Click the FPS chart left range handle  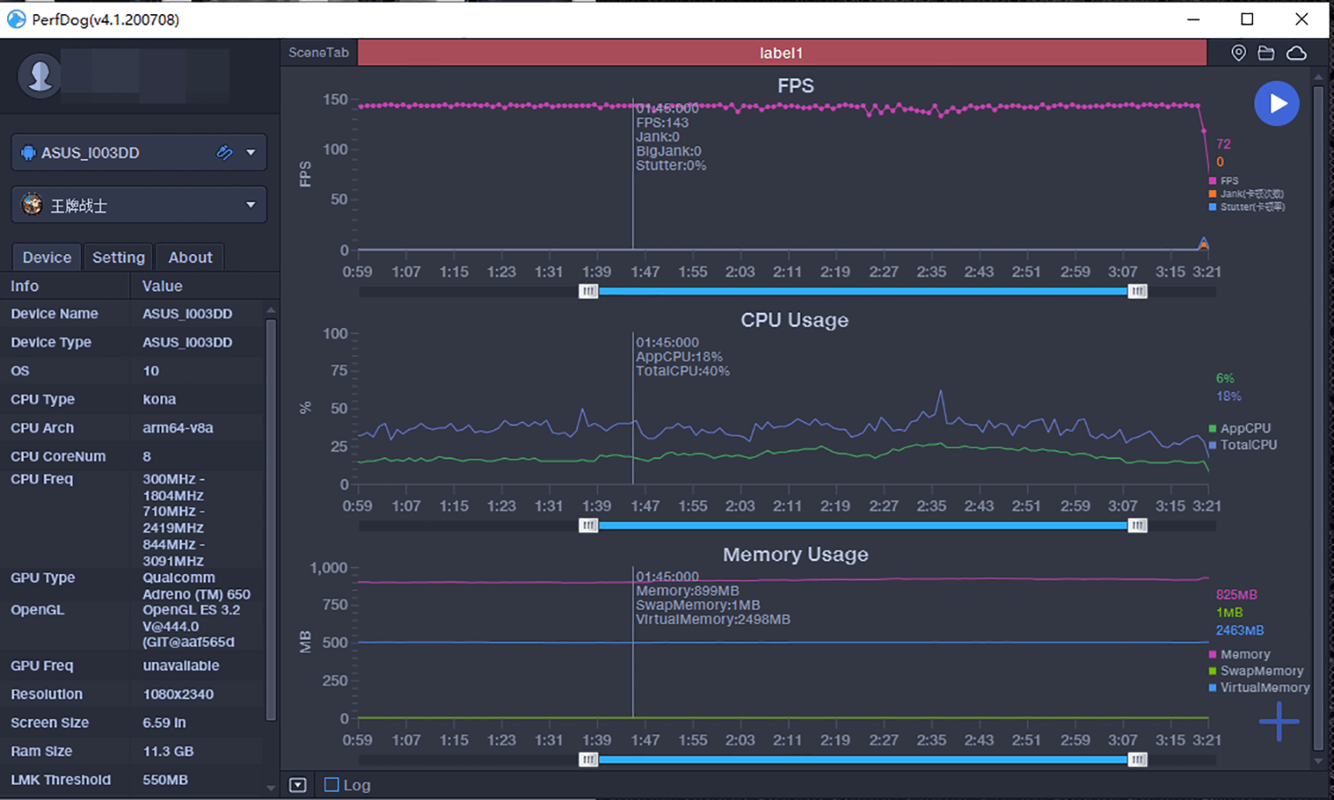[x=589, y=292]
